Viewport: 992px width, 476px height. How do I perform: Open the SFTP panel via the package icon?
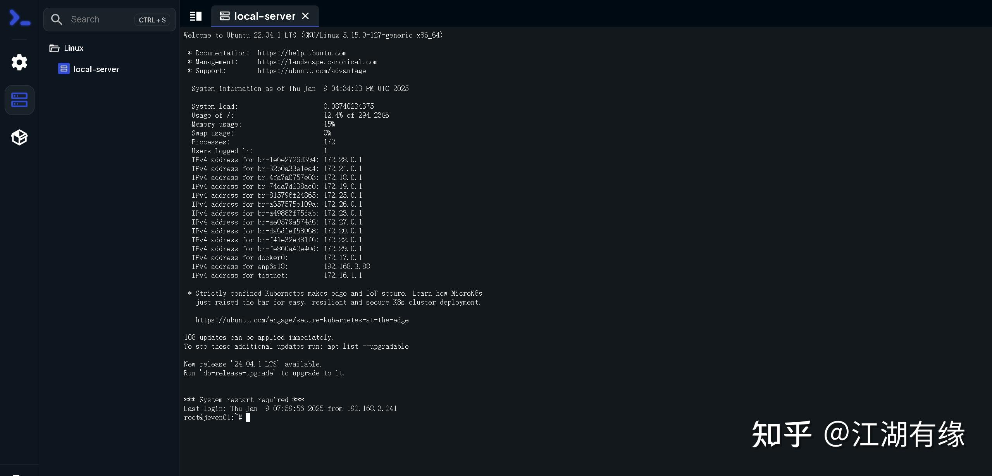click(19, 137)
